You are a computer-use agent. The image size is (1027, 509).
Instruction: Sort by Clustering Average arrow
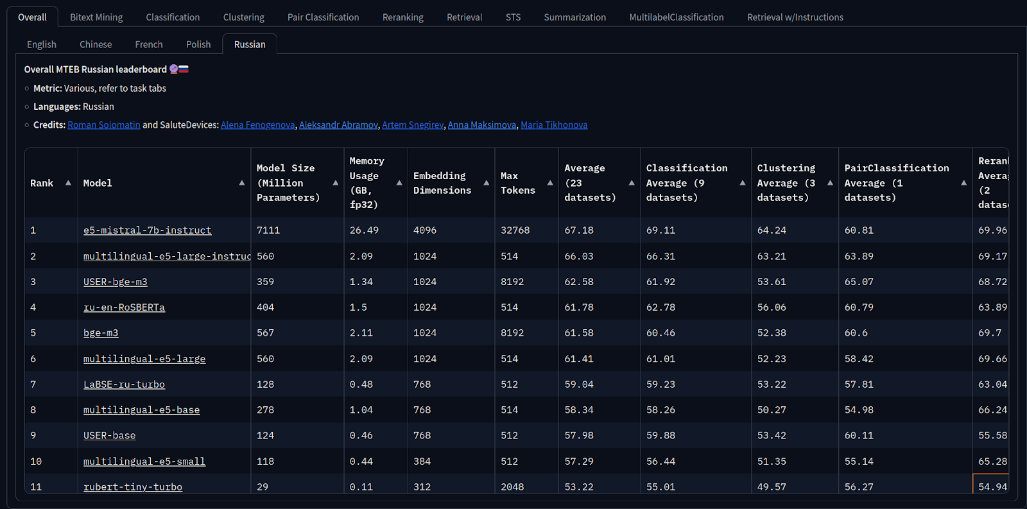coord(830,183)
